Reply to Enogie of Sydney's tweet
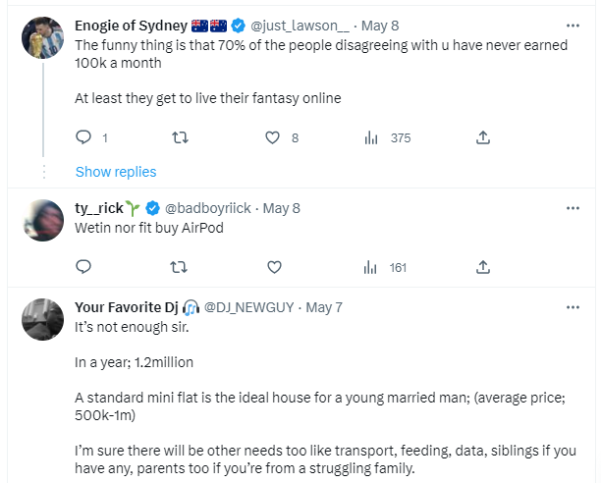Image resolution: width=601 pixels, height=483 pixels. pyautogui.click(x=83, y=137)
